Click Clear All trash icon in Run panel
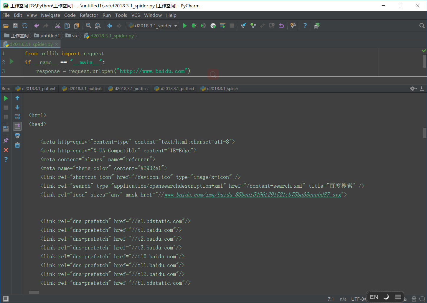This screenshot has width=427, height=303. 17,145
